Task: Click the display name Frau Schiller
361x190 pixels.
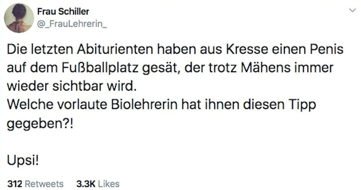Action: (x=63, y=11)
